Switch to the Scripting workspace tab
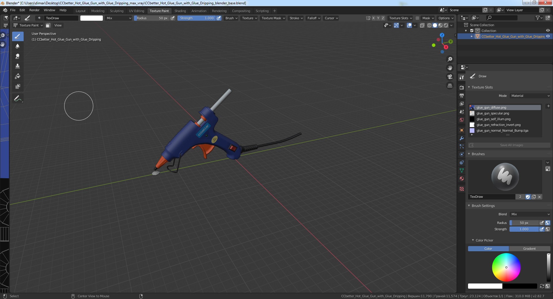Image resolution: width=553 pixels, height=299 pixels. click(x=262, y=11)
